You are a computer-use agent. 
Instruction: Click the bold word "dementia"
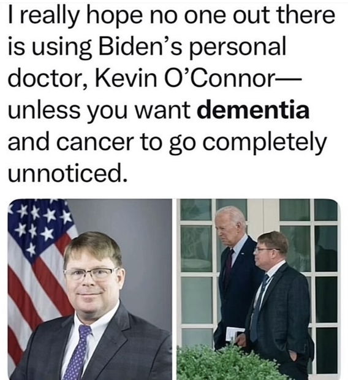coord(253,111)
